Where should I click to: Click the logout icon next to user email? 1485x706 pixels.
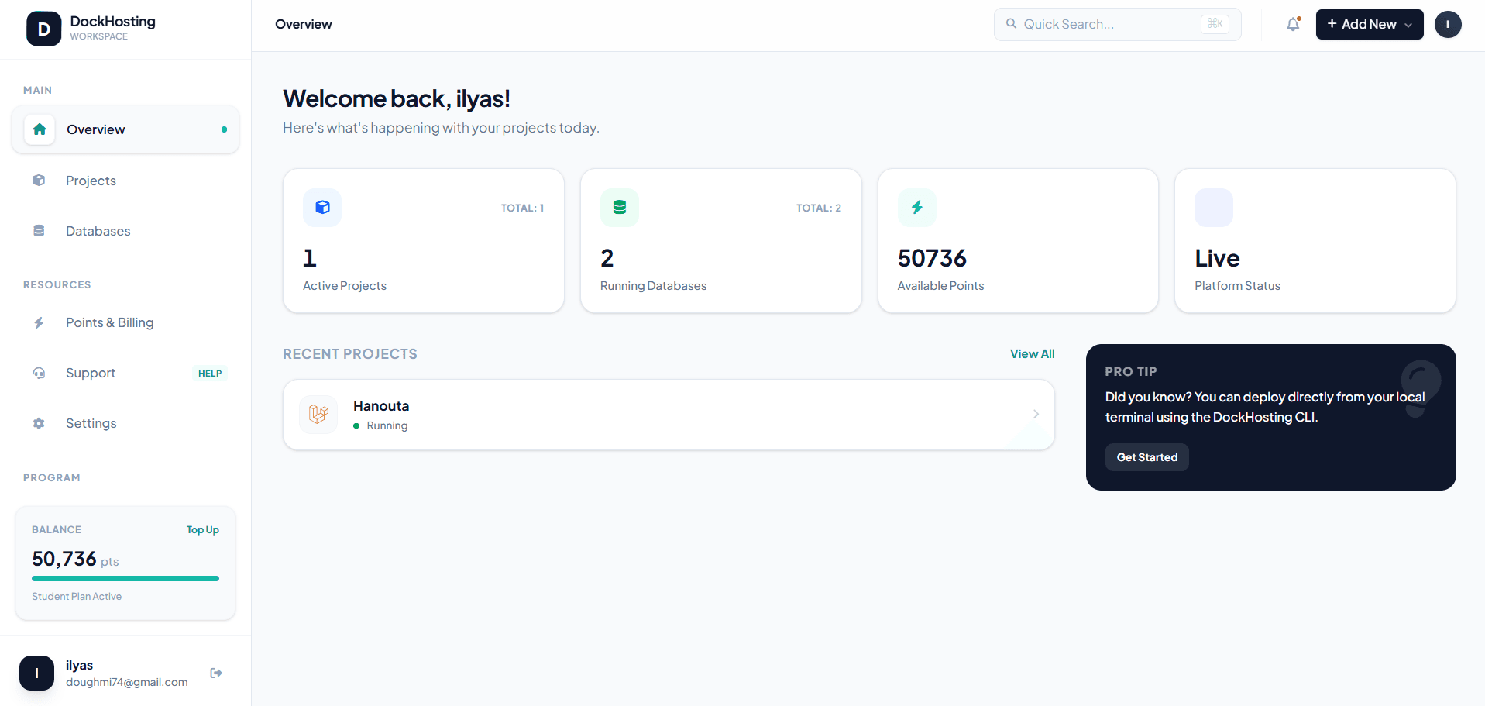[216, 672]
